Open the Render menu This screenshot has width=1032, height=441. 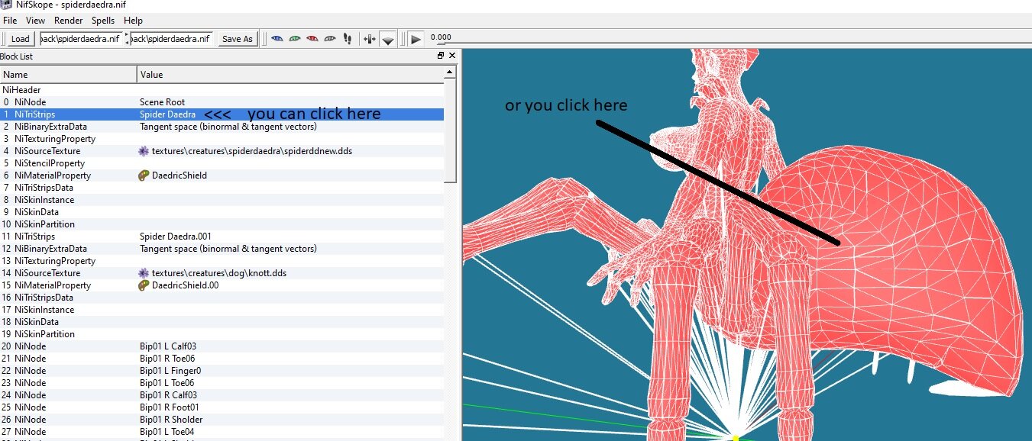click(69, 21)
